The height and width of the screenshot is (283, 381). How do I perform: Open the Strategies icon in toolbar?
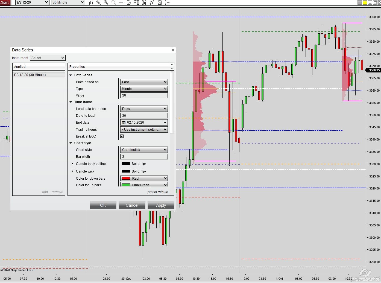160,2
